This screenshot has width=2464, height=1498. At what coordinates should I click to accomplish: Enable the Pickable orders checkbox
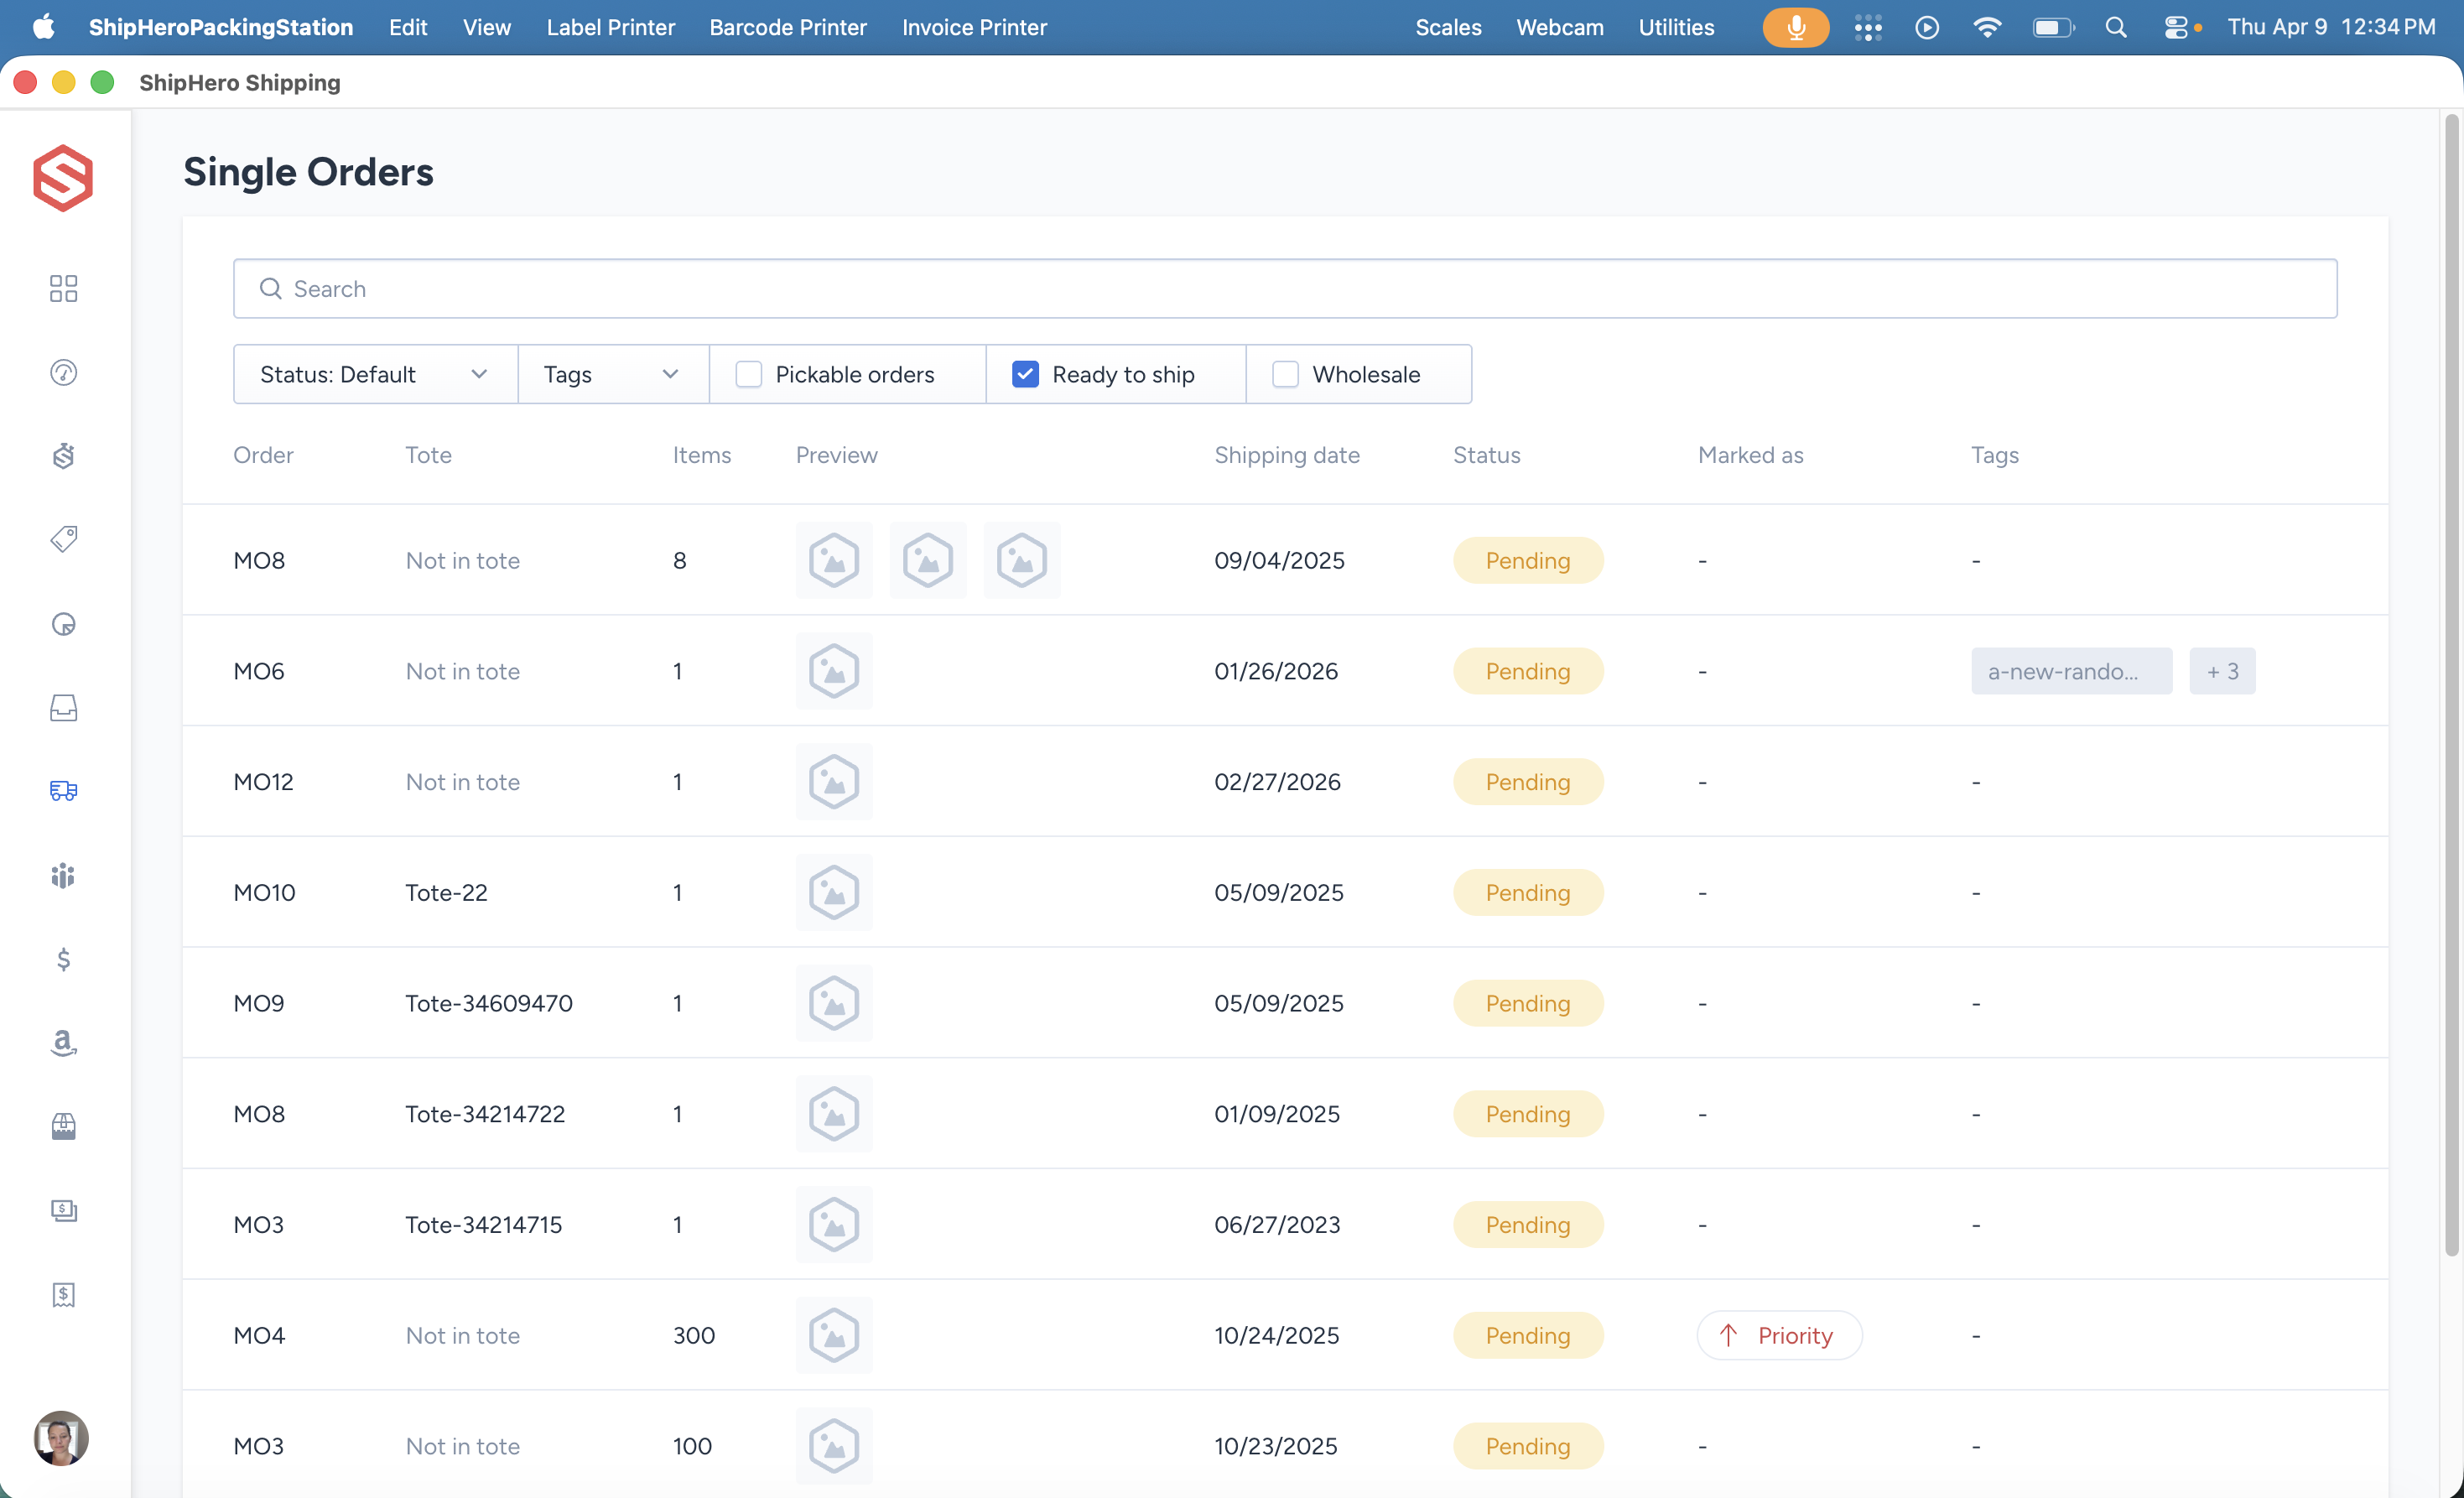pos(748,374)
